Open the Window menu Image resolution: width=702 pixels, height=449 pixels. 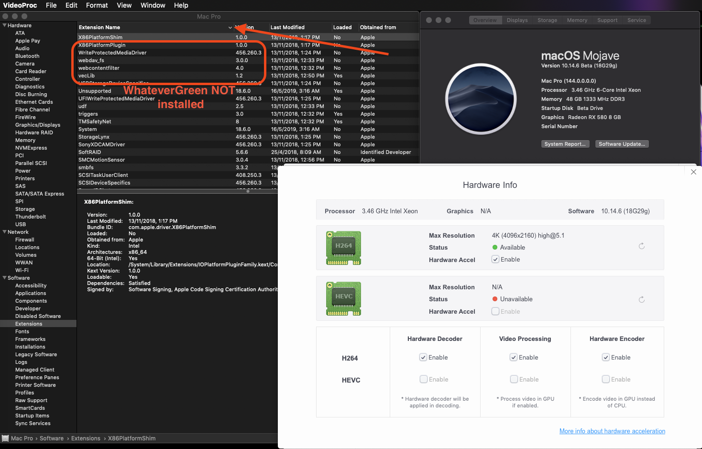click(153, 5)
